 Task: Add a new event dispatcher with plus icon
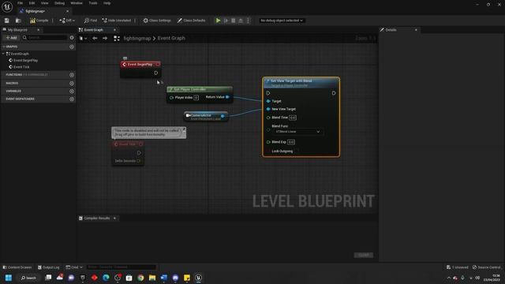pos(72,99)
